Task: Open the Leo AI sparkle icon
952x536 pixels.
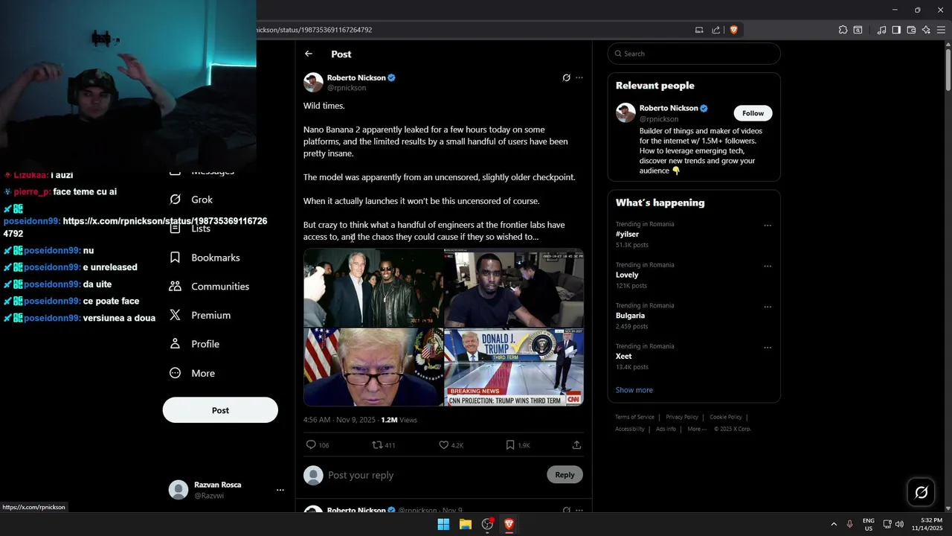Action: (x=926, y=30)
